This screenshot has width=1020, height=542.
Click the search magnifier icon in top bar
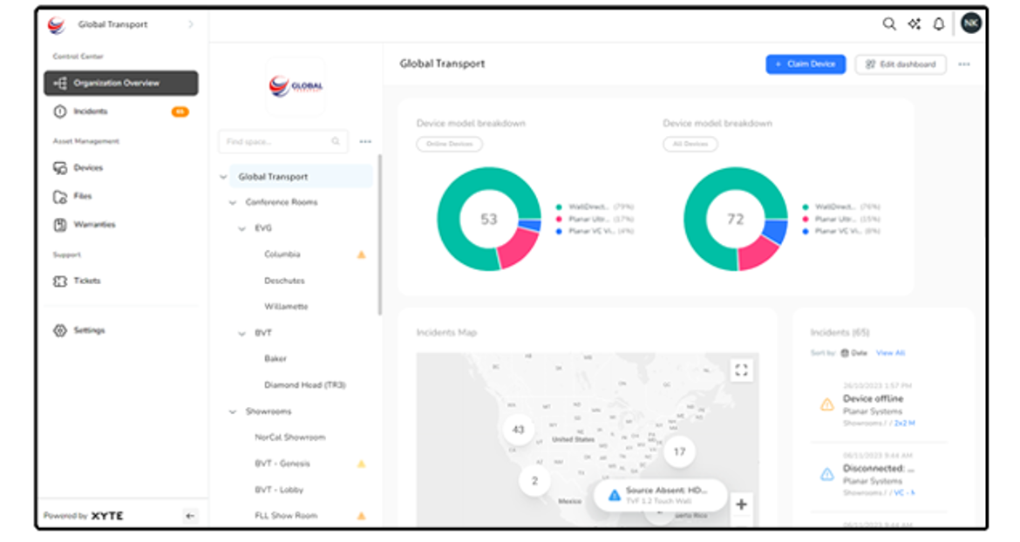(x=888, y=24)
